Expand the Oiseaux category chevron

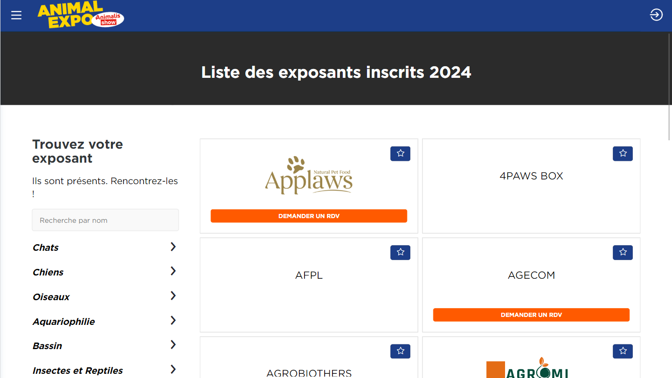(173, 296)
